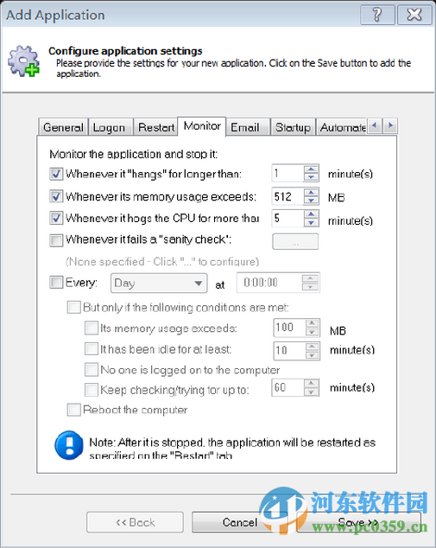The height and width of the screenshot is (548, 436).
Task: Decrease CPU hog minutes spinner
Action: pyautogui.click(x=311, y=222)
